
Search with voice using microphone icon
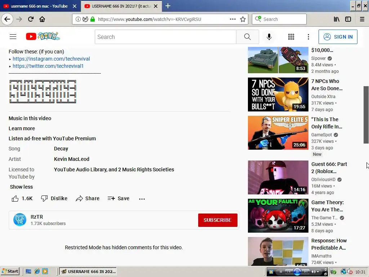click(x=269, y=37)
